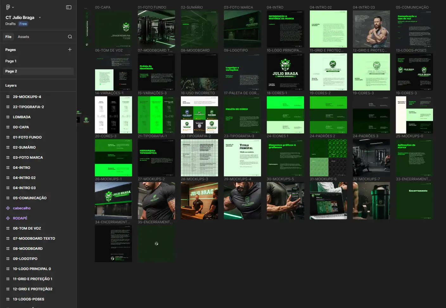Switch to the File tab
446x308 pixels.
[x=8, y=37]
